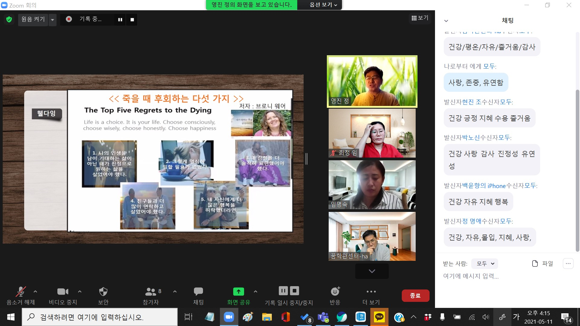Open the To Do checkmark app on taskbar
The image size is (580, 326).
pyautogui.click(x=305, y=317)
